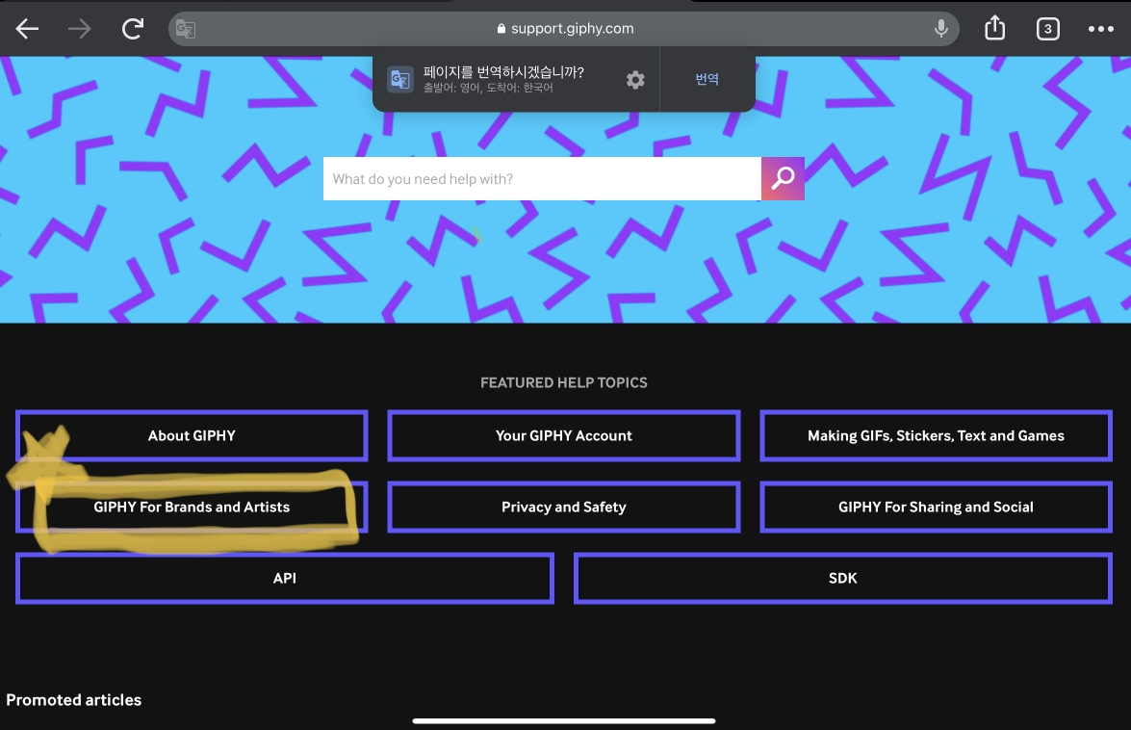Screen dimensions: 1131x730
Task: Click the translate icon in address bar
Action: tap(186, 29)
